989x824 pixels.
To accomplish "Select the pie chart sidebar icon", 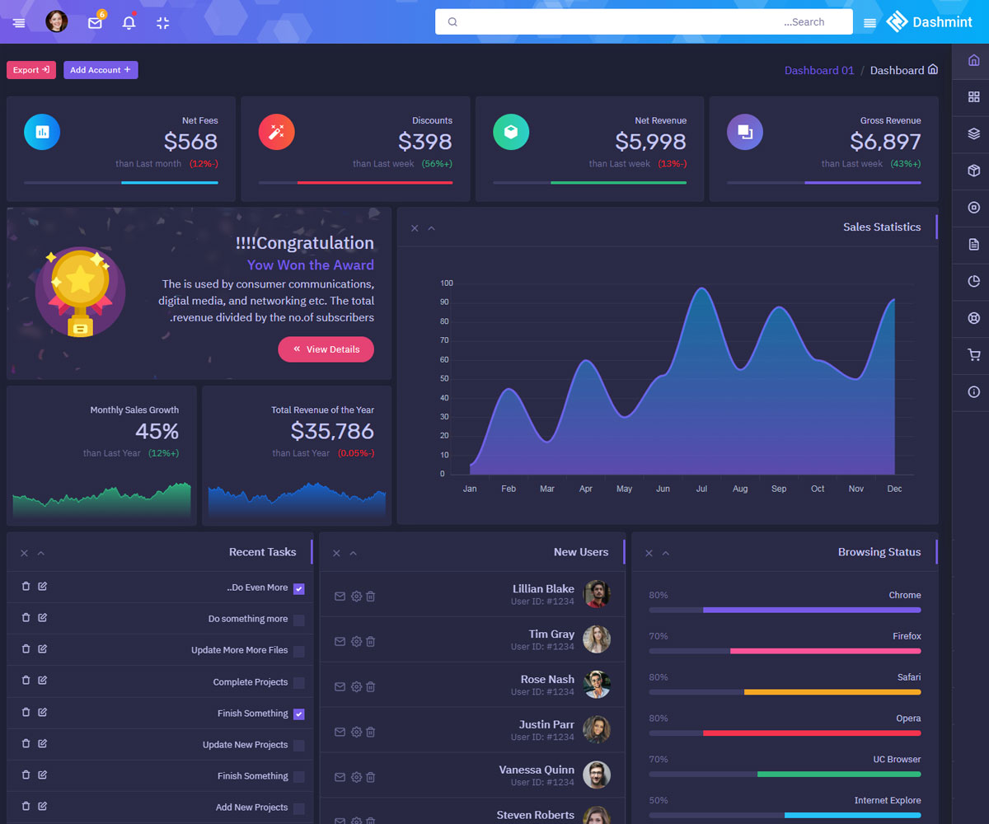I will 973,282.
